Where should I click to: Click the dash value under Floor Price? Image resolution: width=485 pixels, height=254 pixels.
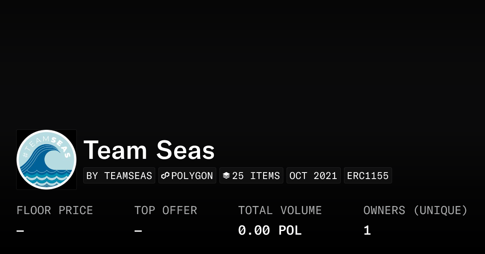point(20,231)
